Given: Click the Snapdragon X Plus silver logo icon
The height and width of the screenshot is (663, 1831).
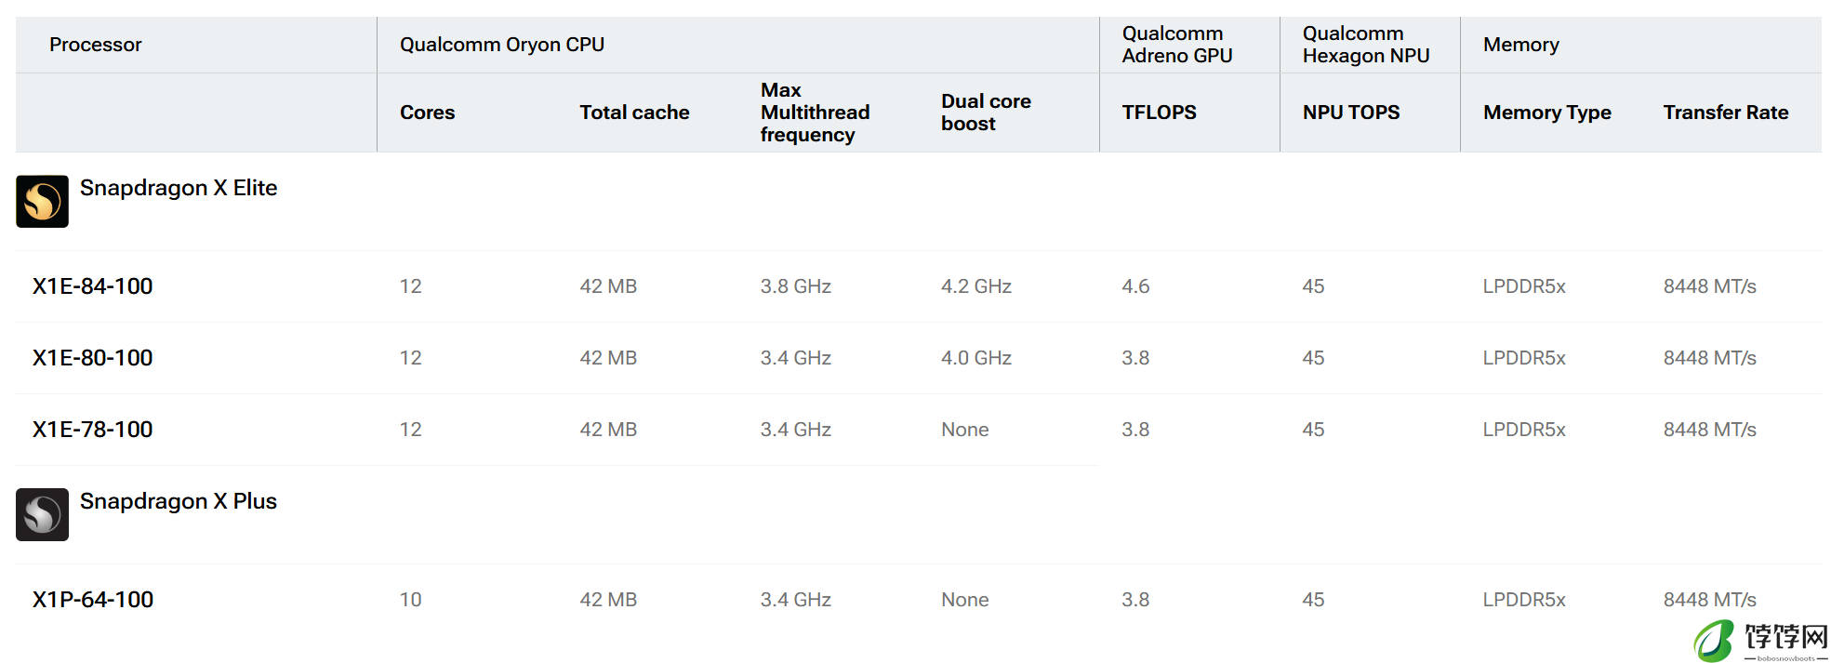Looking at the screenshot, I should click(42, 514).
